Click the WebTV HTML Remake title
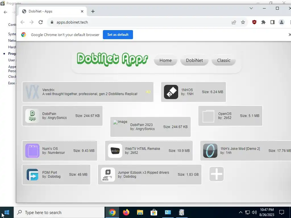The width and height of the screenshot is (291, 218). [x=143, y=149]
